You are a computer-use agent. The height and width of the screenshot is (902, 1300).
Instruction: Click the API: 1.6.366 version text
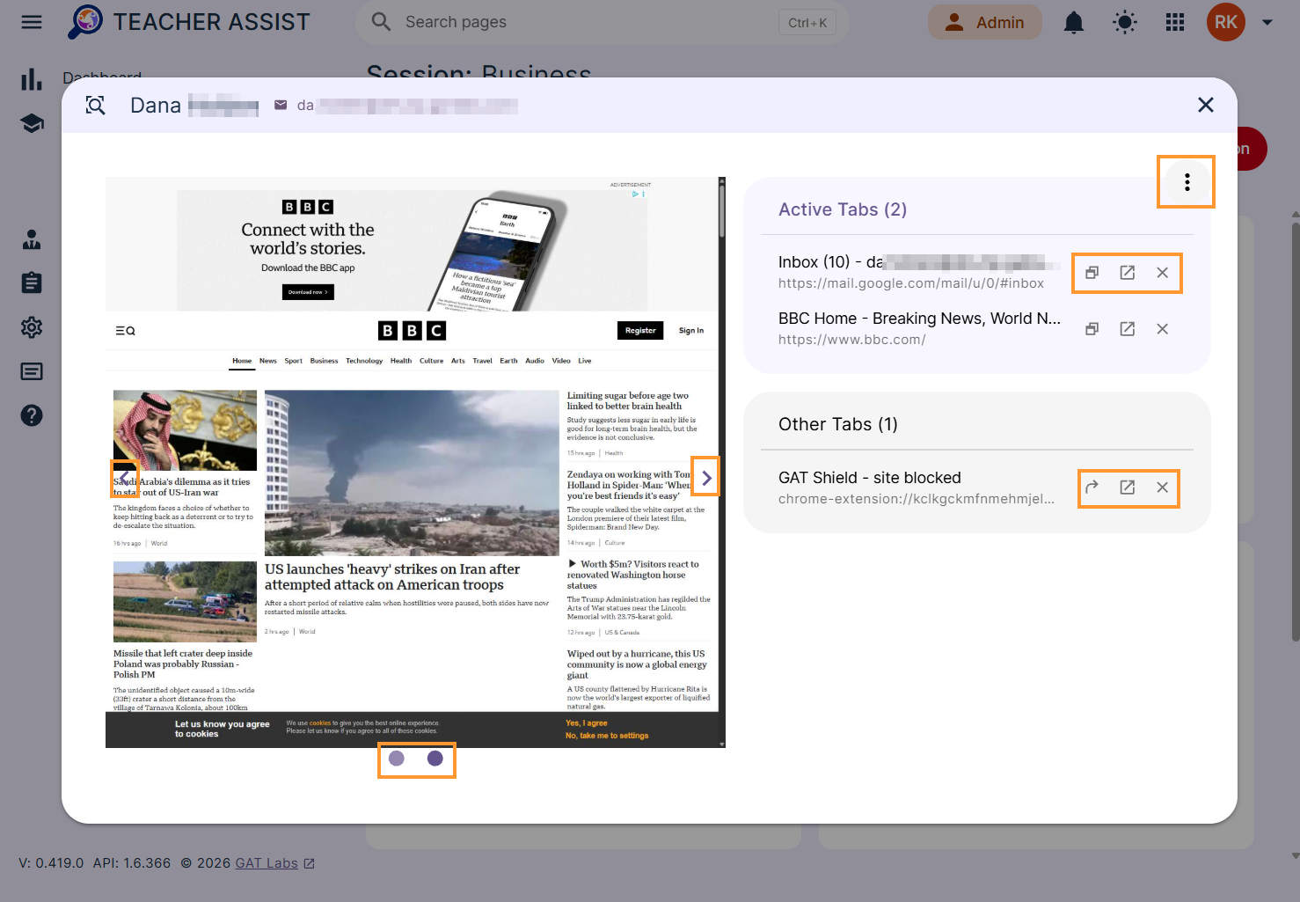point(132,863)
